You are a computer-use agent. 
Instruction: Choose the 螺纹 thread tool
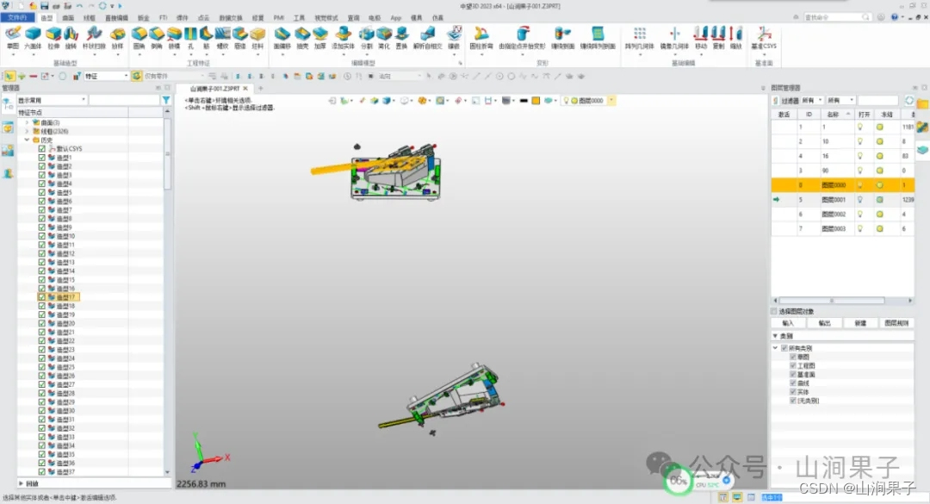(x=222, y=37)
